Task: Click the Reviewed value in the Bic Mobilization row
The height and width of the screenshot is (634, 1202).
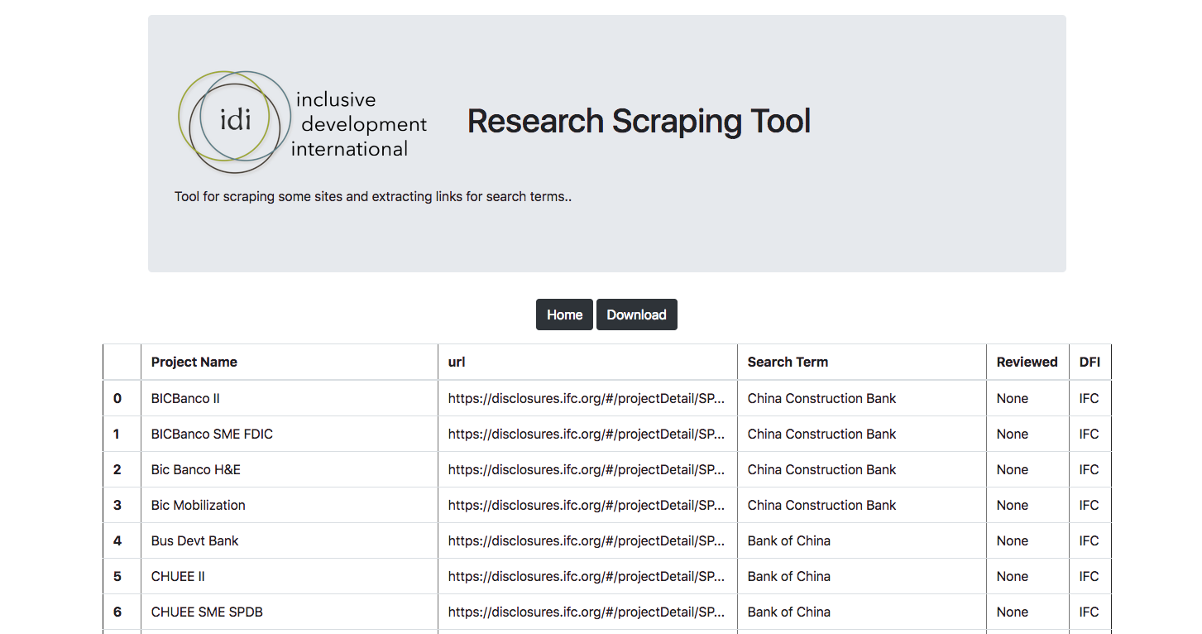Action: pos(1013,505)
